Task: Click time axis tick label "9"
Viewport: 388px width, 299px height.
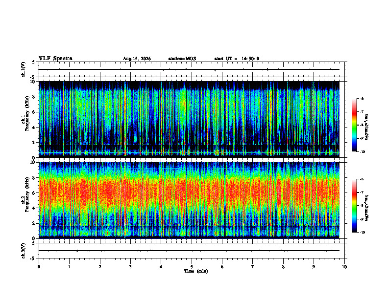Action: [314, 267]
